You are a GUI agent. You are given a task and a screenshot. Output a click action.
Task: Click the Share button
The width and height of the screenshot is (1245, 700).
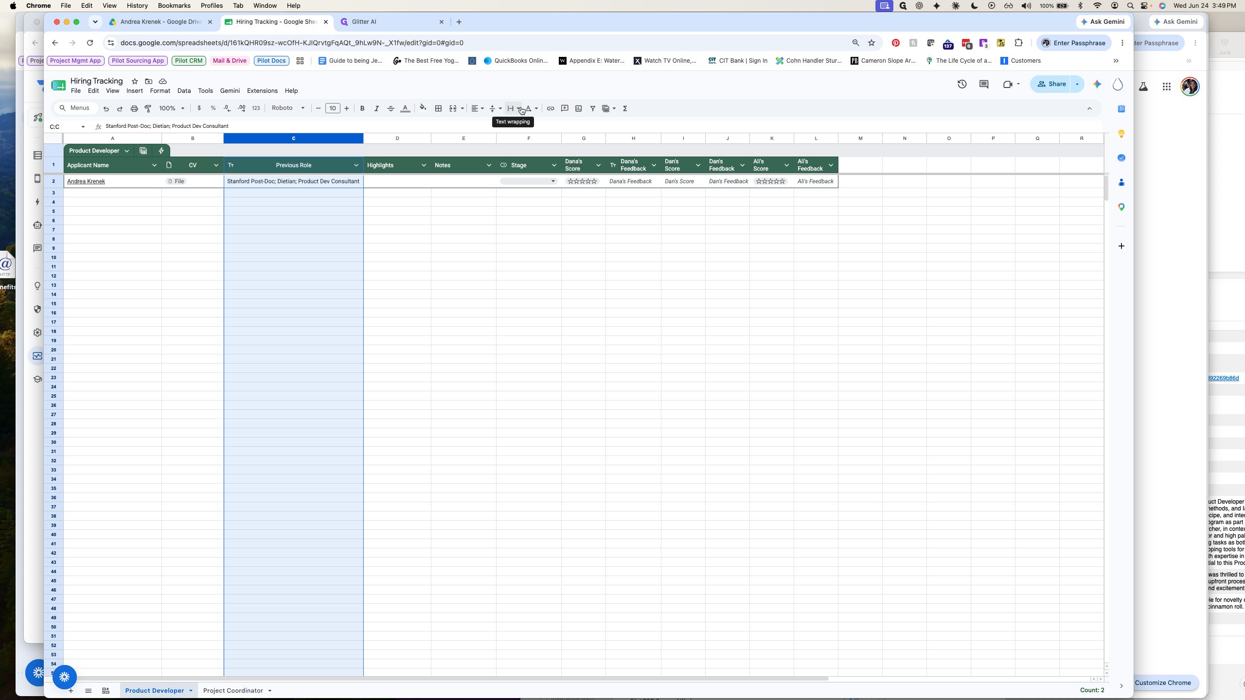coord(1051,84)
